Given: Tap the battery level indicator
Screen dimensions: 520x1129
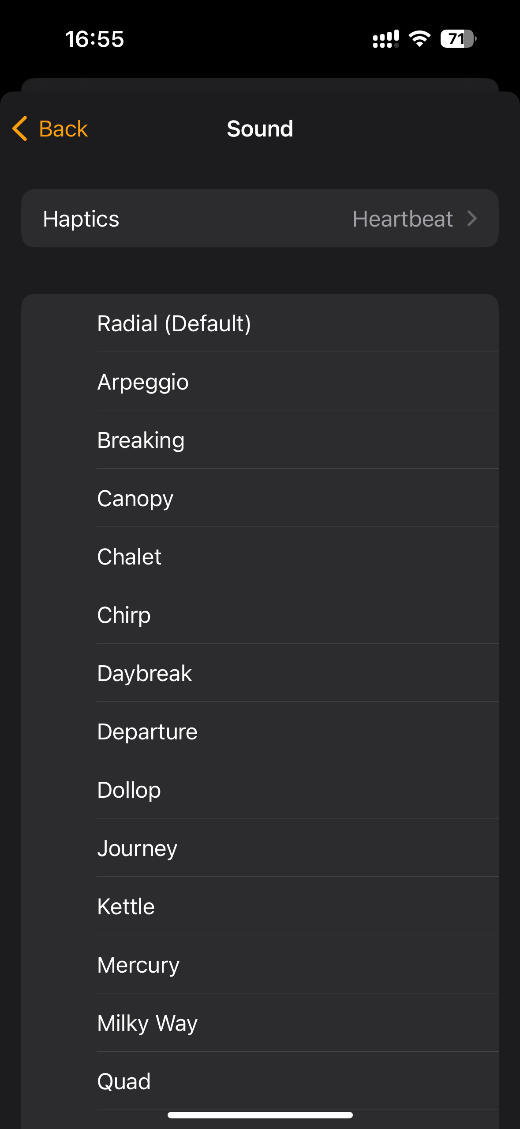Looking at the screenshot, I should (x=458, y=39).
